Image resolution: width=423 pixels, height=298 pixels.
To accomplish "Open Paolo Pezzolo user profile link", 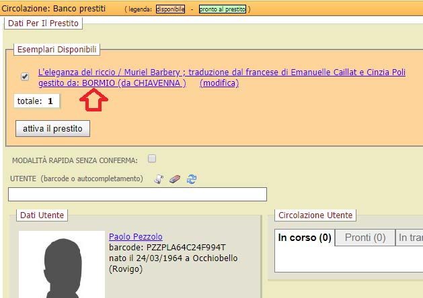I will coord(135,236).
